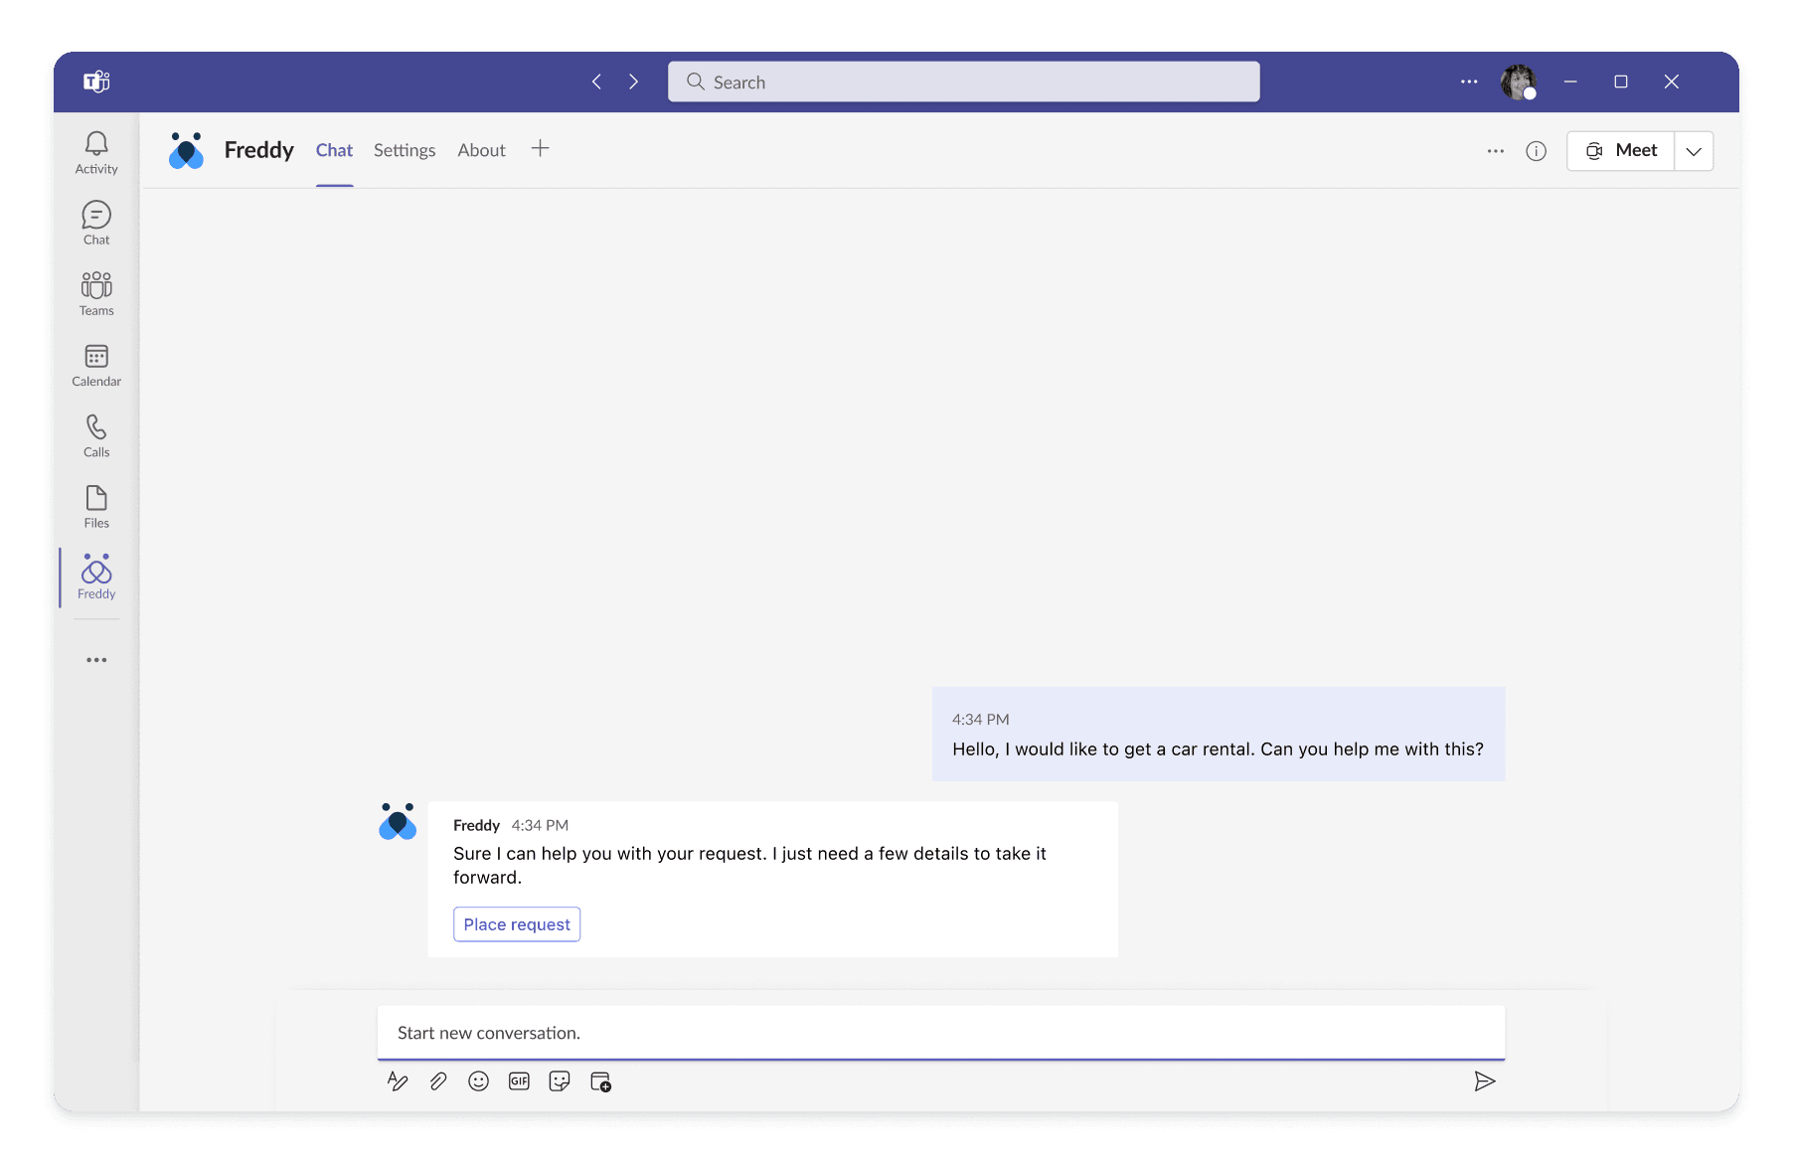Switch to the About tab

click(481, 150)
